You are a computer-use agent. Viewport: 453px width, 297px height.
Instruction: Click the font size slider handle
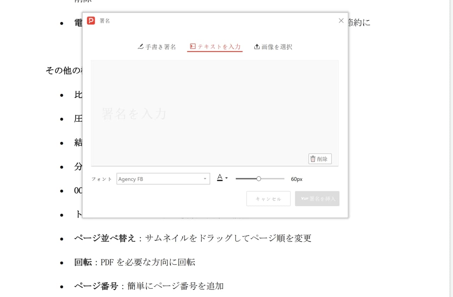259,178
